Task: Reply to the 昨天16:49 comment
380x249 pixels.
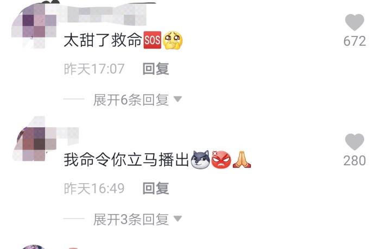Action: [x=156, y=188]
